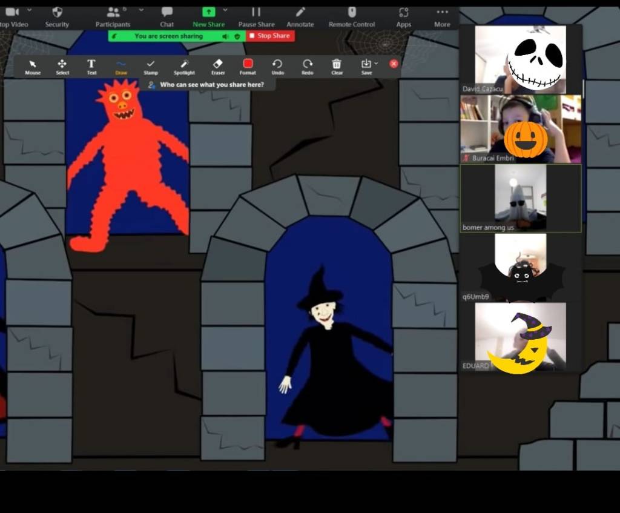Toggle Pause Share in the toolbar
The width and height of the screenshot is (620, 513).
(256, 16)
